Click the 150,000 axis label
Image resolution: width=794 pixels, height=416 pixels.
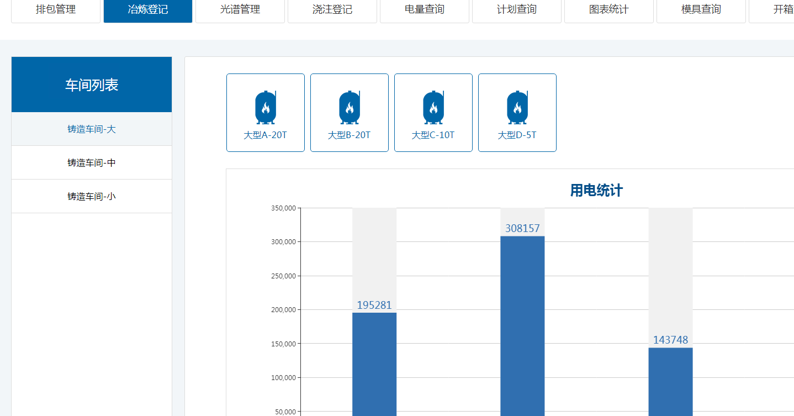click(284, 344)
